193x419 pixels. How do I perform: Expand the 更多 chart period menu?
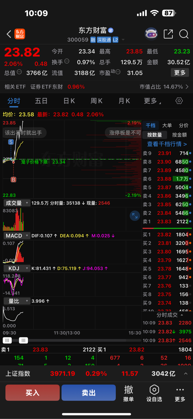pyautogui.click(x=152, y=101)
